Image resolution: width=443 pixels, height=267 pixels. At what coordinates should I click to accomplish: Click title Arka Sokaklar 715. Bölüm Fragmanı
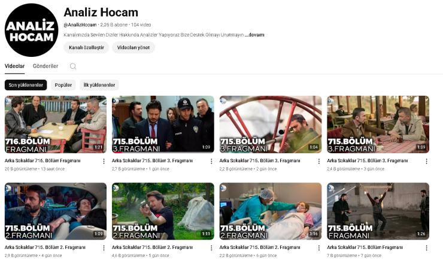[x=365, y=247]
